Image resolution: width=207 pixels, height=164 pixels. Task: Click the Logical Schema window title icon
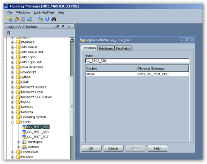click(x=82, y=40)
